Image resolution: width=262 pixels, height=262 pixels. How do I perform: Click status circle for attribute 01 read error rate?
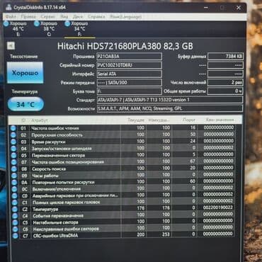tap(13, 128)
